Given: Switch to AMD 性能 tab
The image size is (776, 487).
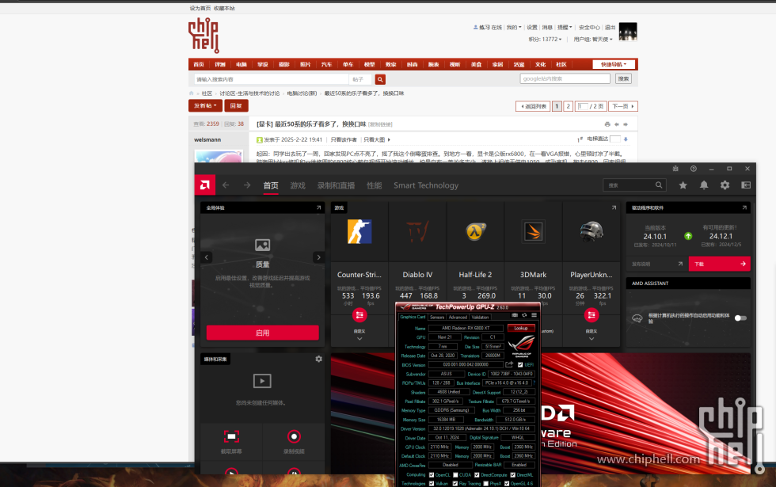Looking at the screenshot, I should [374, 185].
